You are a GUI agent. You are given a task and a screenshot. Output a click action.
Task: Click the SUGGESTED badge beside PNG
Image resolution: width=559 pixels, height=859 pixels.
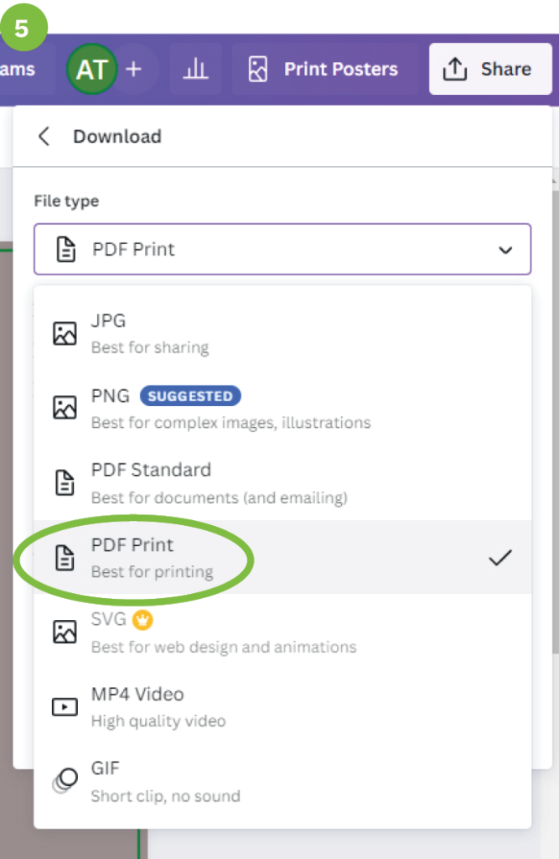[190, 396]
